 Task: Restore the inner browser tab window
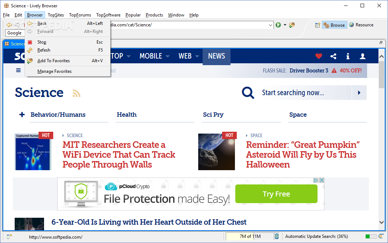[381, 42]
